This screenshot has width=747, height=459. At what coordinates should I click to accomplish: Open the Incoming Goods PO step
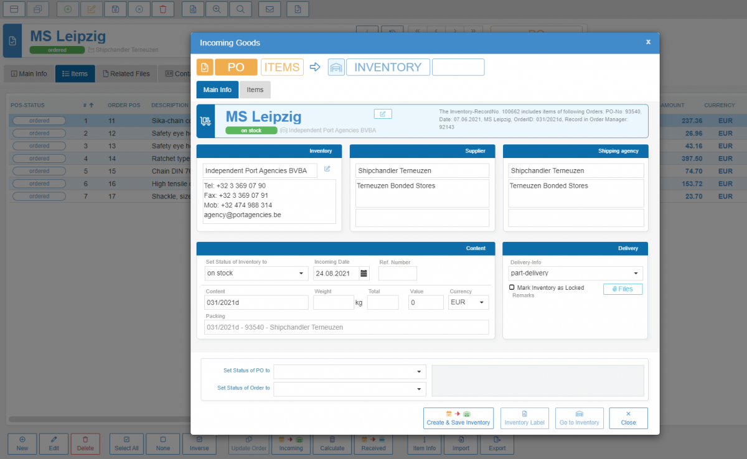[x=235, y=67]
